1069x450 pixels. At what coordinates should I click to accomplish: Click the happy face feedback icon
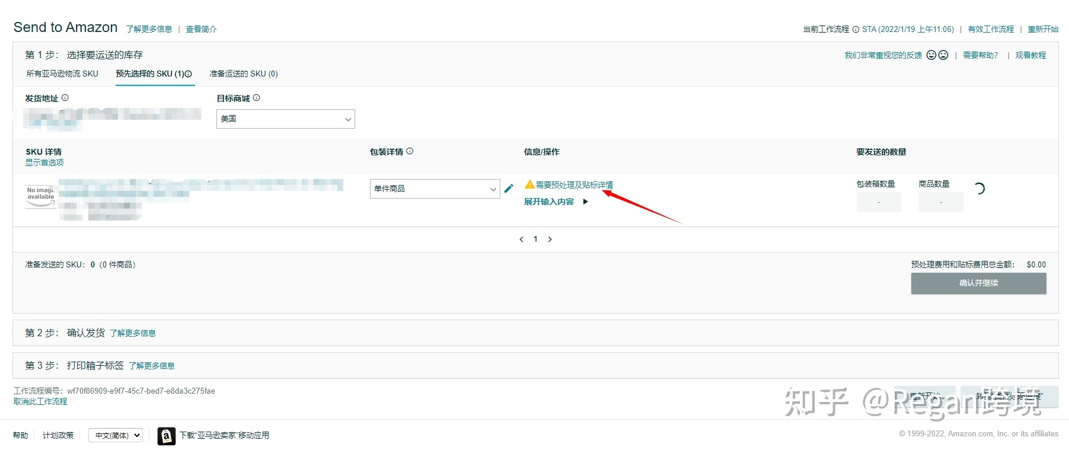tap(931, 55)
